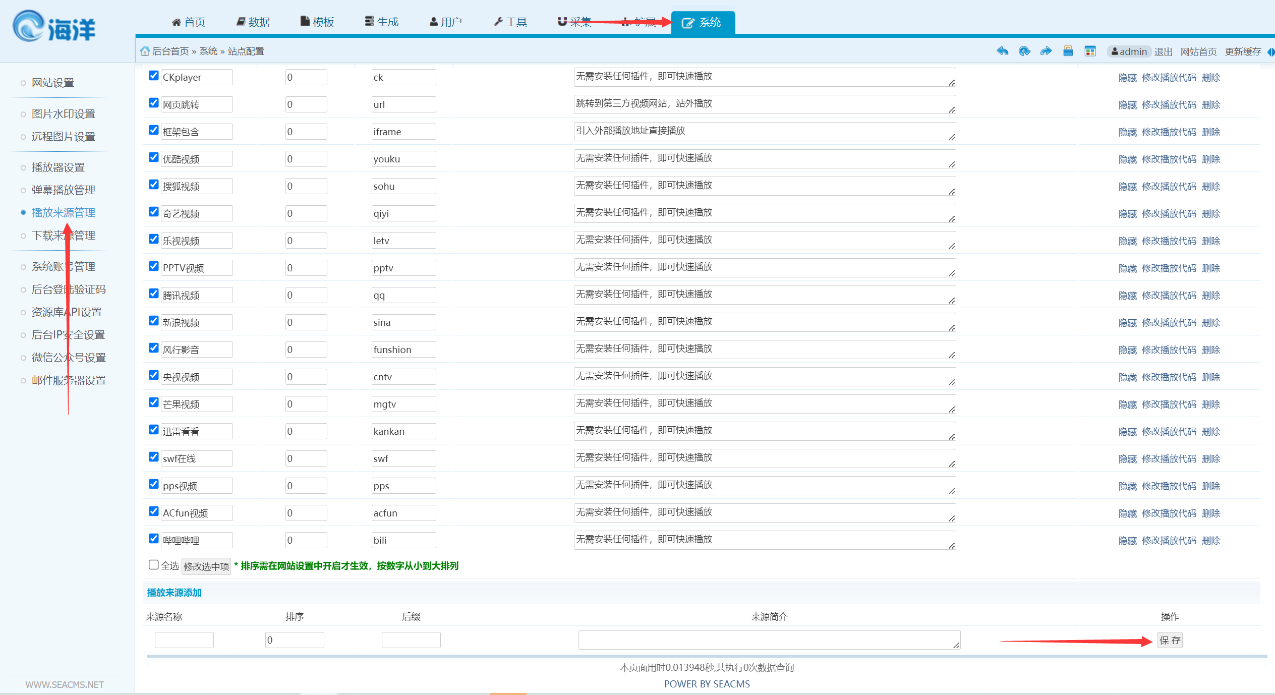Click 隐藏 link for 优酷视频 row
The image size is (1275, 695).
pos(1127,159)
